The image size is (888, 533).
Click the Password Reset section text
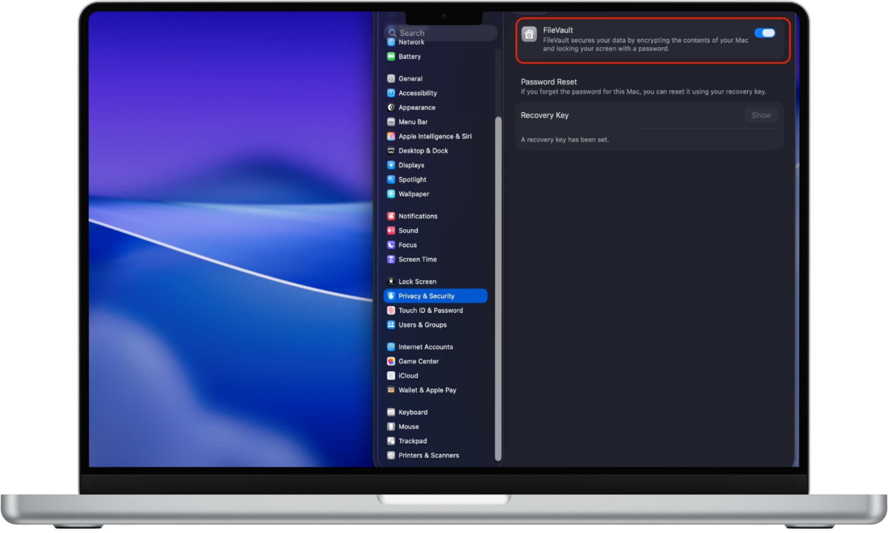pos(548,81)
